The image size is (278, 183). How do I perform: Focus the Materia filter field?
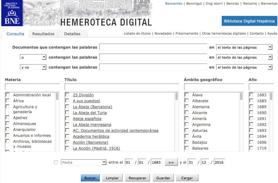32,87
